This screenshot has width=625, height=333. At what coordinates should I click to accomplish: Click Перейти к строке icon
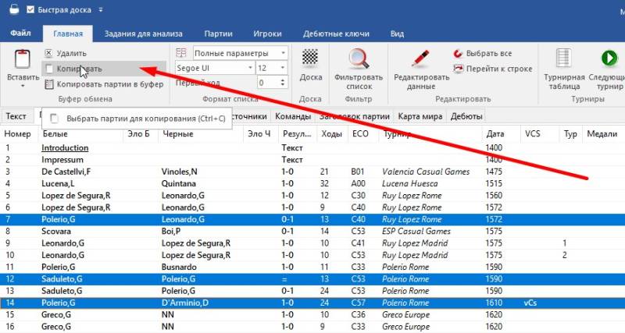coord(459,69)
